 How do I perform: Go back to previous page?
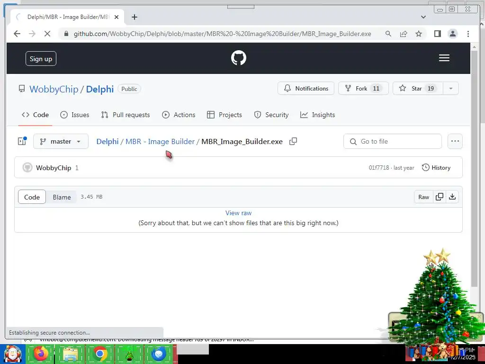[x=17, y=34]
